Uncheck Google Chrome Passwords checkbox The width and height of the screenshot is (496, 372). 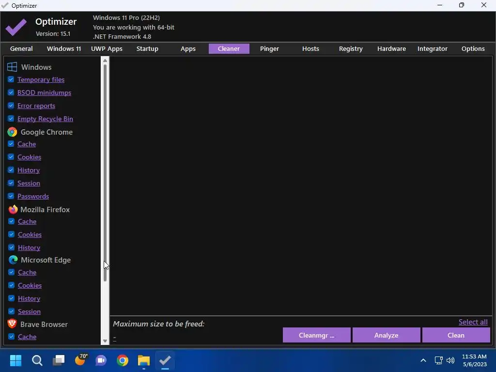(x=11, y=196)
